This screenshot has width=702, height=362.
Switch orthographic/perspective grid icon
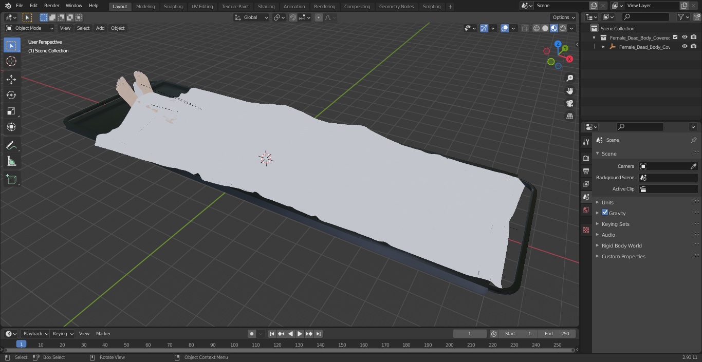pos(569,117)
